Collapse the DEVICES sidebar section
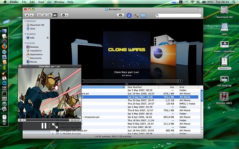The width and height of the screenshot is (239, 149). click(25, 21)
